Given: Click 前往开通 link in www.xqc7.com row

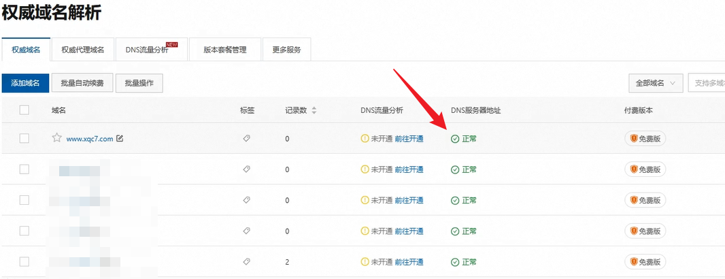Looking at the screenshot, I should (409, 139).
